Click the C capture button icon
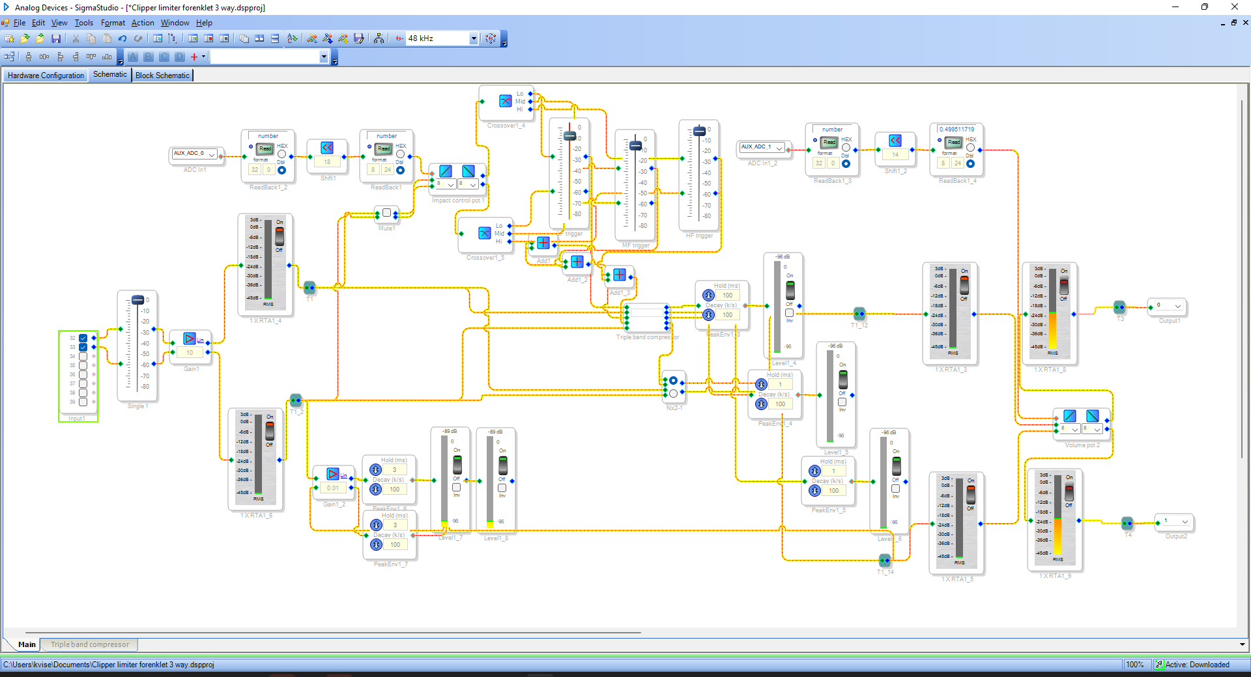The image size is (1251, 677). (x=164, y=57)
